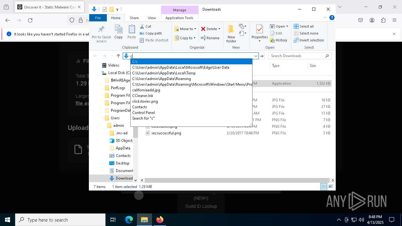
Task: Expand the Move to dropdown
Action: (x=195, y=29)
